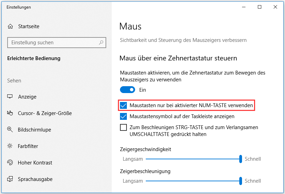Open the Startseite page

[29, 26]
